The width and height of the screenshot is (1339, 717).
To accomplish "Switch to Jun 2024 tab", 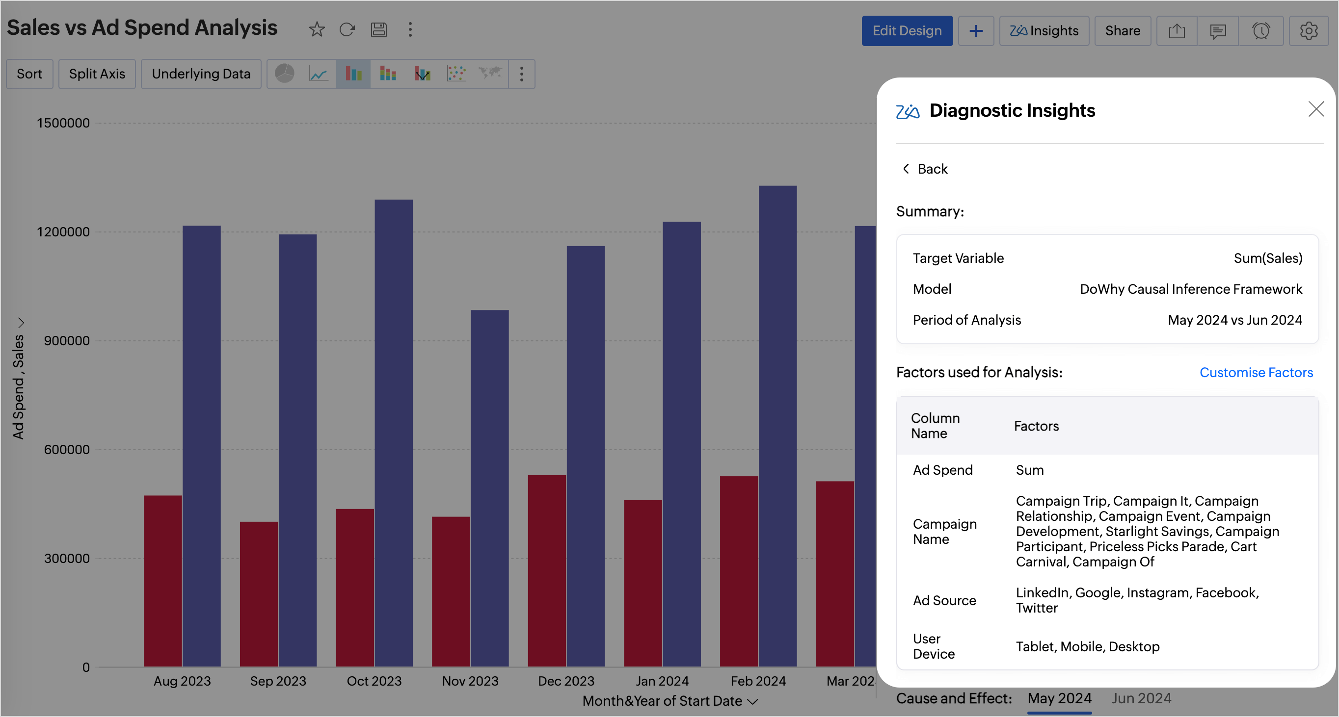I will [x=1141, y=698].
